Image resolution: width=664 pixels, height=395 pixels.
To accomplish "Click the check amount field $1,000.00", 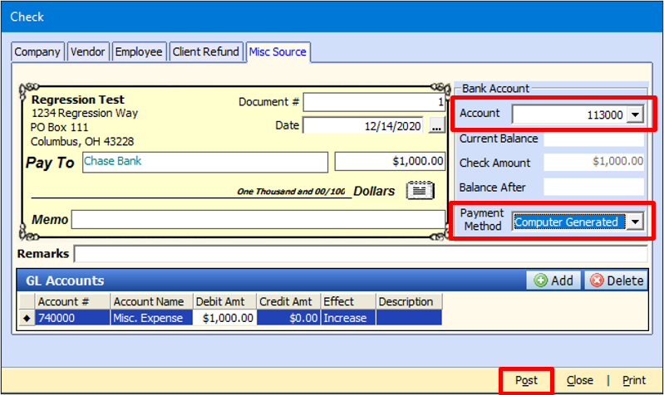I will (x=390, y=162).
